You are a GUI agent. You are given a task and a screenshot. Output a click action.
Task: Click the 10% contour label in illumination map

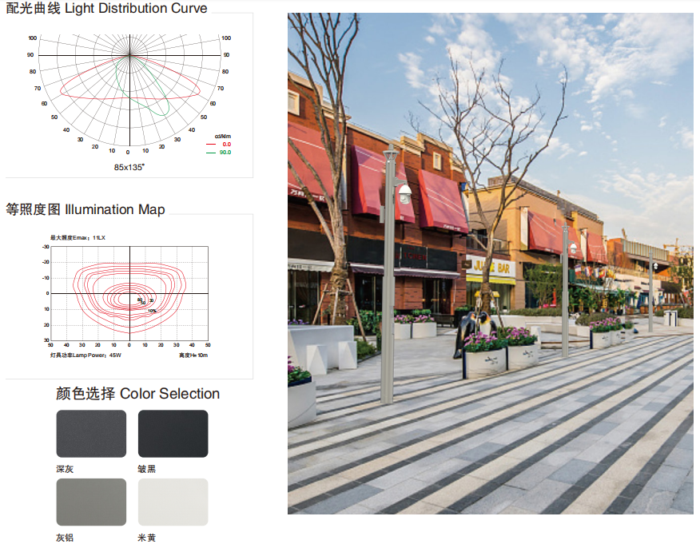tap(152, 310)
